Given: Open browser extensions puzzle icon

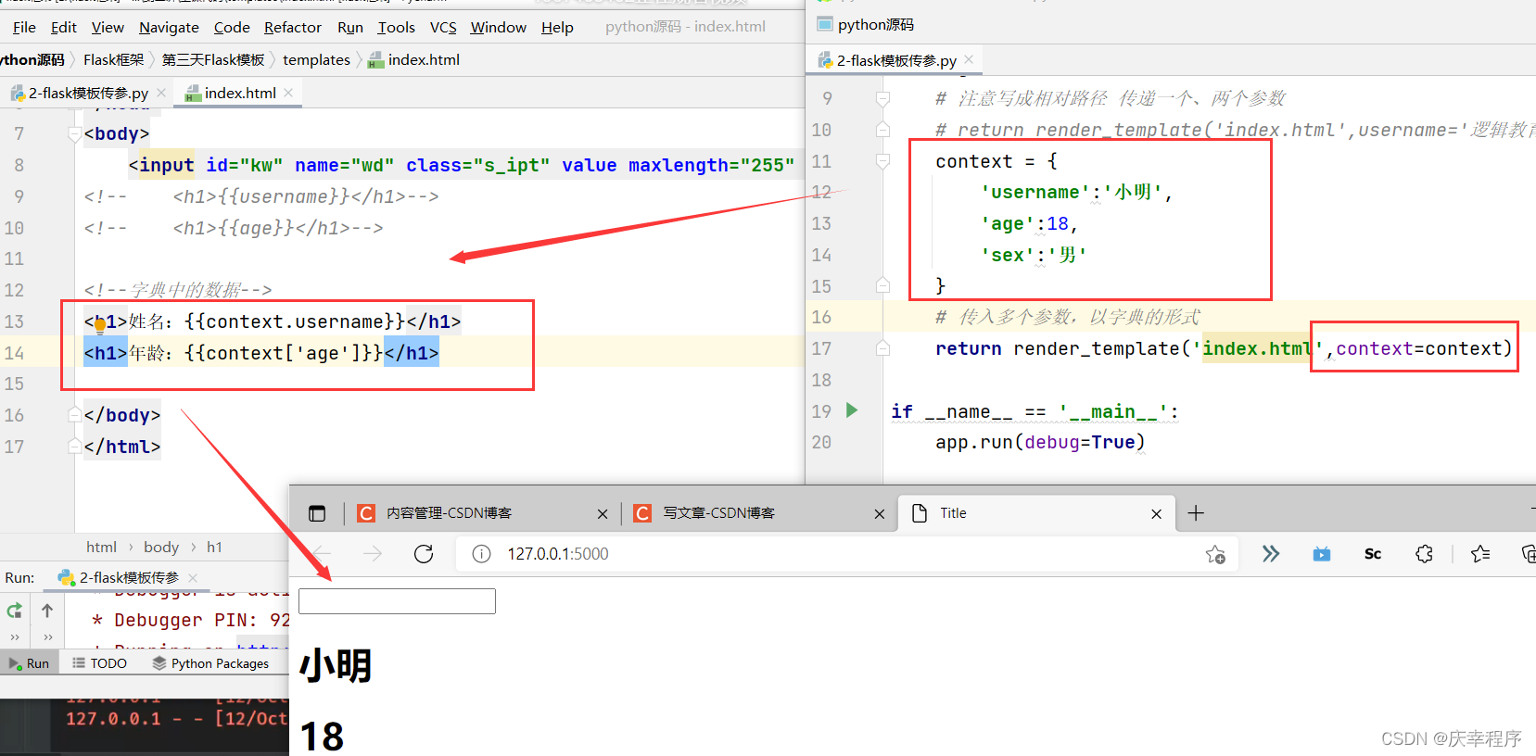Looking at the screenshot, I should (1425, 554).
